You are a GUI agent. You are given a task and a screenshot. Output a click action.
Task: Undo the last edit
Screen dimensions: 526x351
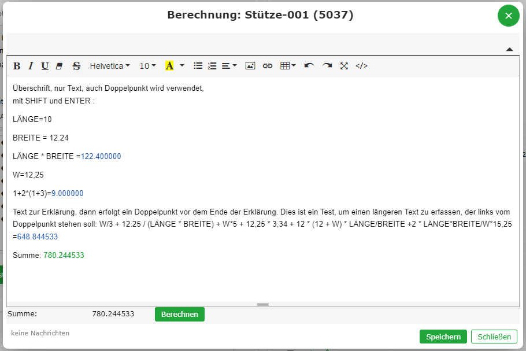click(309, 66)
